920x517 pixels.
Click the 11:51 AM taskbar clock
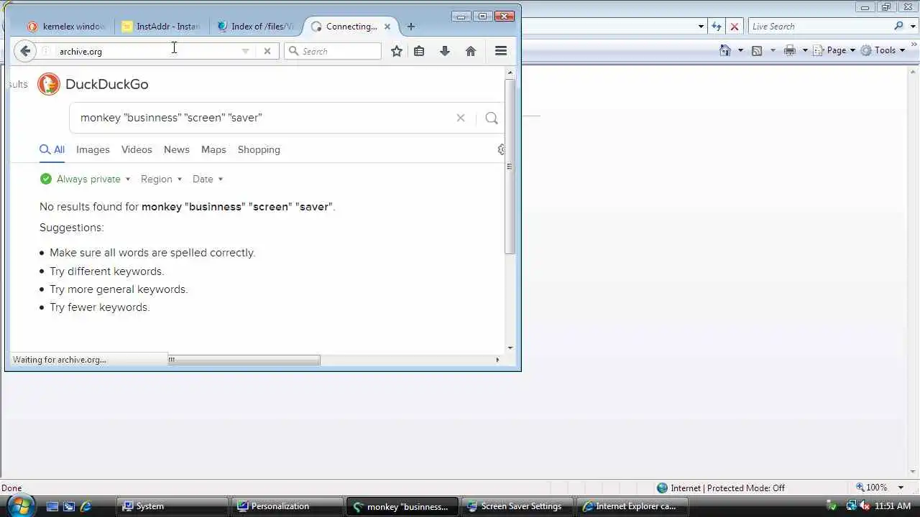pyautogui.click(x=893, y=506)
